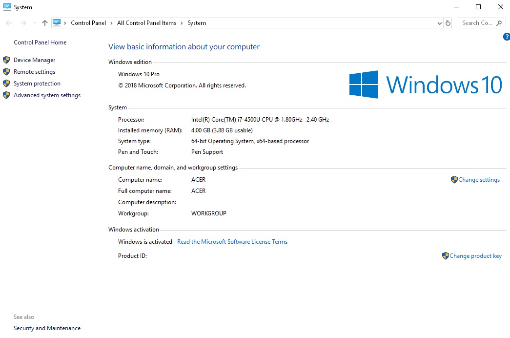Click the installed memory value 4.00 GB
510x338 pixels.
tap(222, 130)
